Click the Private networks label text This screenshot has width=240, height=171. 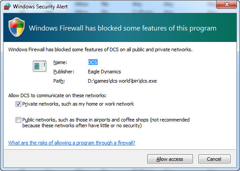pos(78,104)
